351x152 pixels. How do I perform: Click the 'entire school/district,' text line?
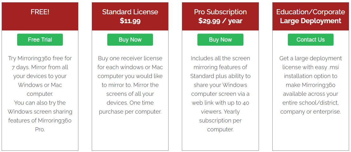pos(310,103)
